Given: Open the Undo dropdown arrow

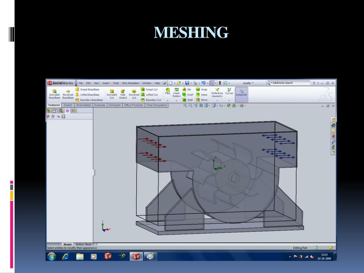Looking at the screenshot, I should click(207, 83).
